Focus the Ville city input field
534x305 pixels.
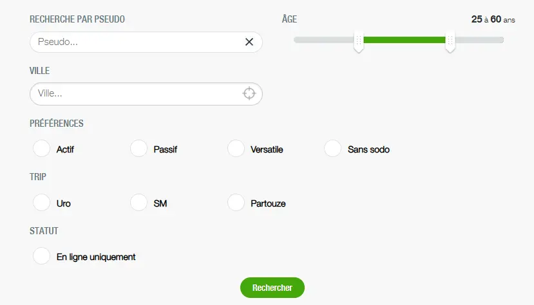tap(135, 93)
